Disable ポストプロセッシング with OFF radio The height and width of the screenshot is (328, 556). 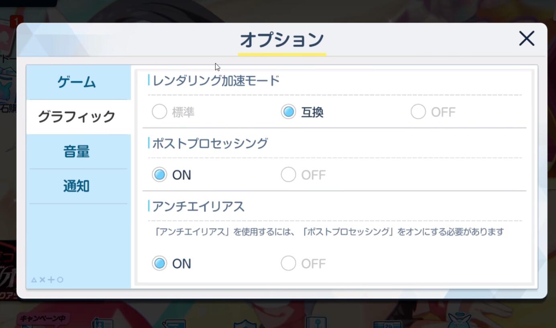289,175
